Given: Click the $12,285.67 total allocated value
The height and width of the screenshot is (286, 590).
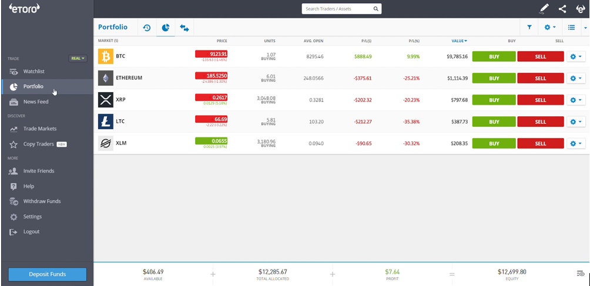Looking at the screenshot, I should tap(273, 271).
